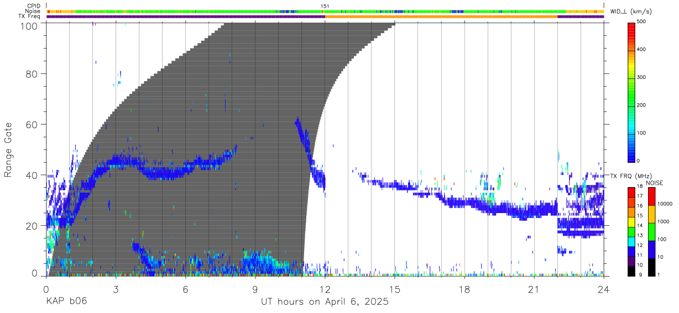This screenshot has height=313, width=679.
Task: Click the CPID label
Action: pyautogui.click(x=33, y=6)
